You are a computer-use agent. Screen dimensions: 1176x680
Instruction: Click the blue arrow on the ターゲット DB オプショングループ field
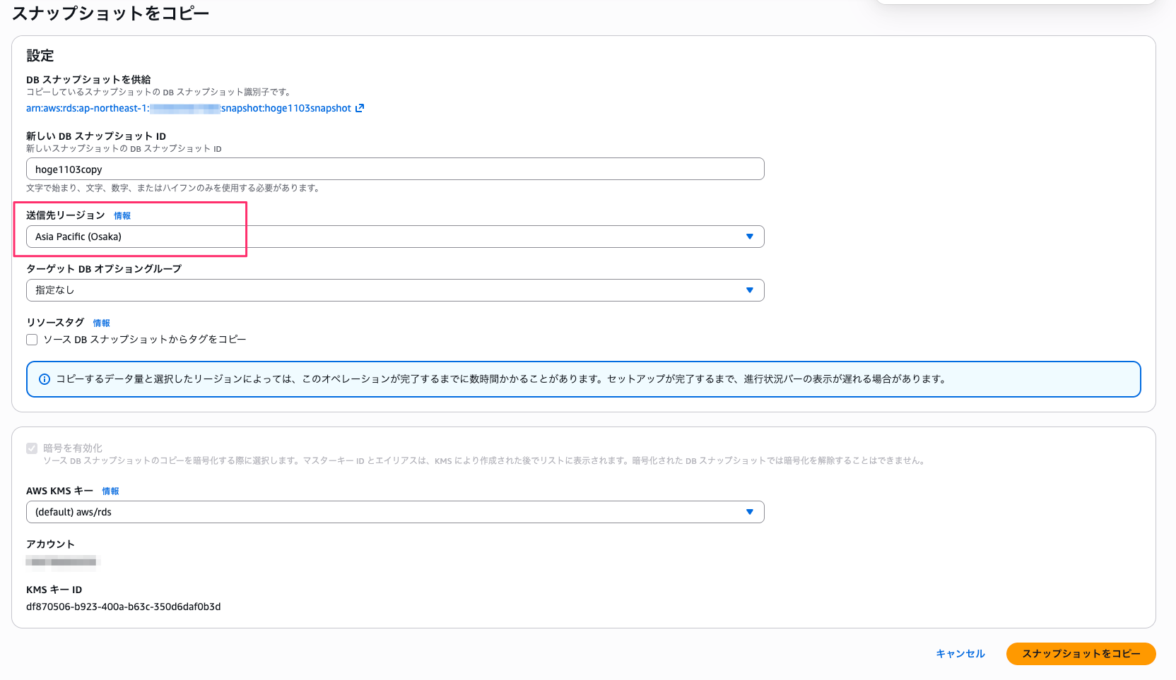pos(749,290)
